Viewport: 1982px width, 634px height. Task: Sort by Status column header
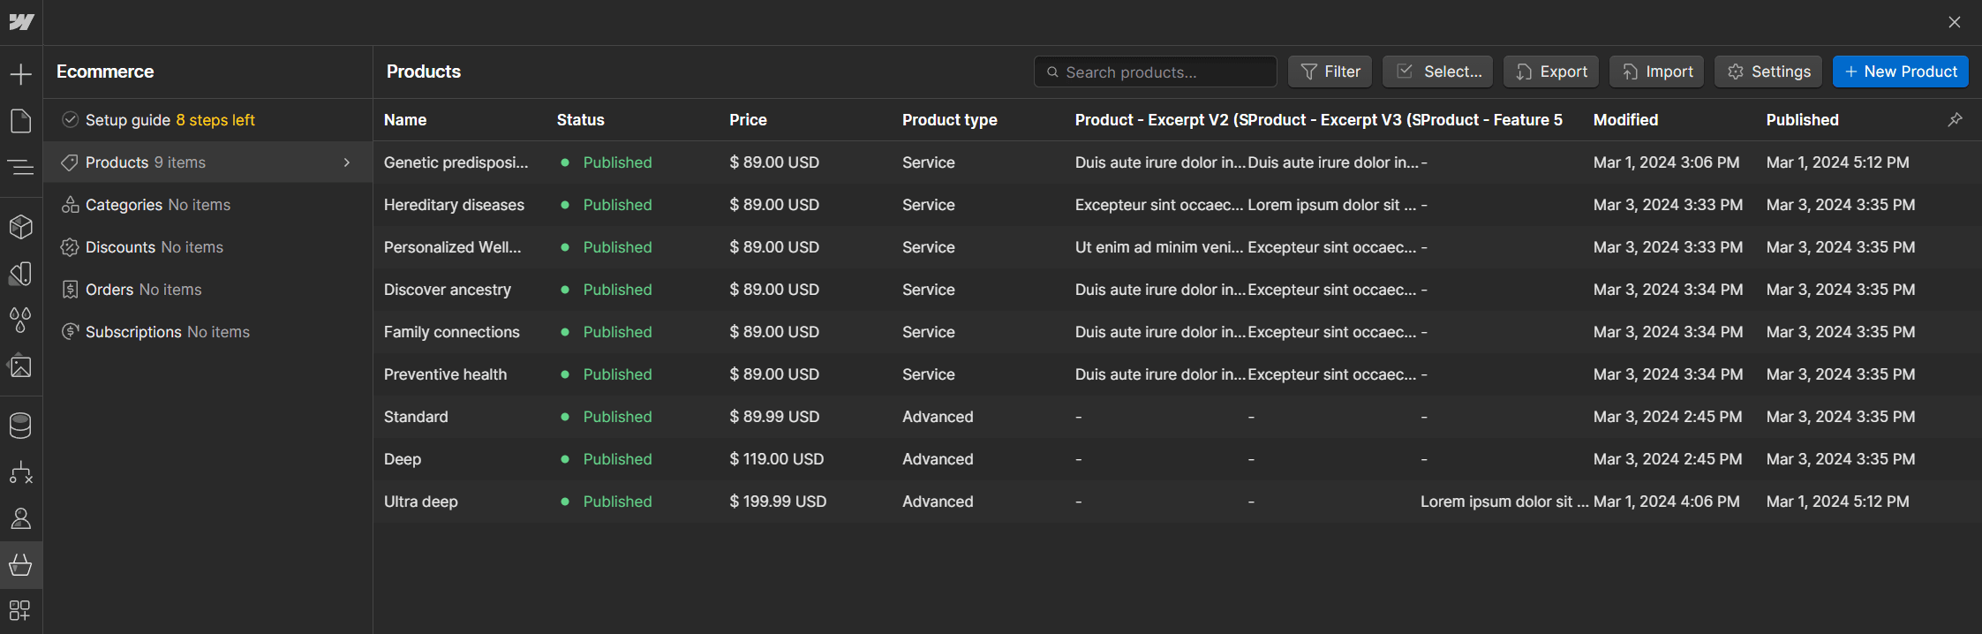pyautogui.click(x=581, y=120)
